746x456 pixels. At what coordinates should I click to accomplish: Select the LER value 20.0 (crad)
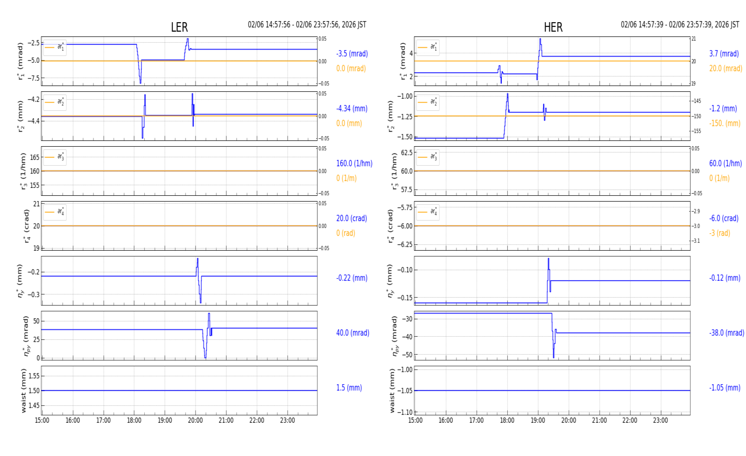[352, 218]
